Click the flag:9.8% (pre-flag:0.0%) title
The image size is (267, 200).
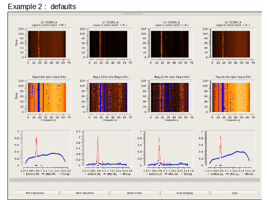[49, 77]
